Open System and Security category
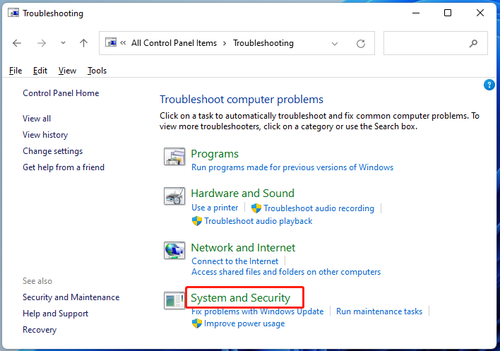 pyautogui.click(x=240, y=298)
